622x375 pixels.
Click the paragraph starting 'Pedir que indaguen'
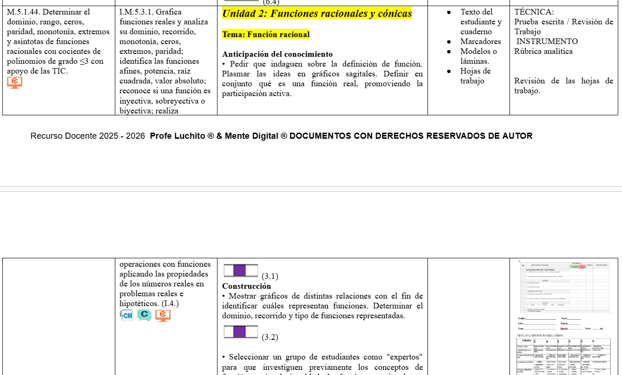click(x=322, y=79)
